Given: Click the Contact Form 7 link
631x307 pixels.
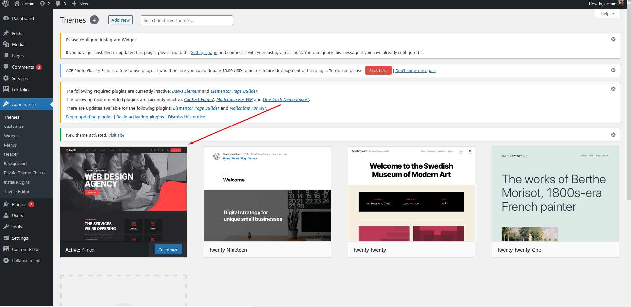Looking at the screenshot, I should click(199, 99).
